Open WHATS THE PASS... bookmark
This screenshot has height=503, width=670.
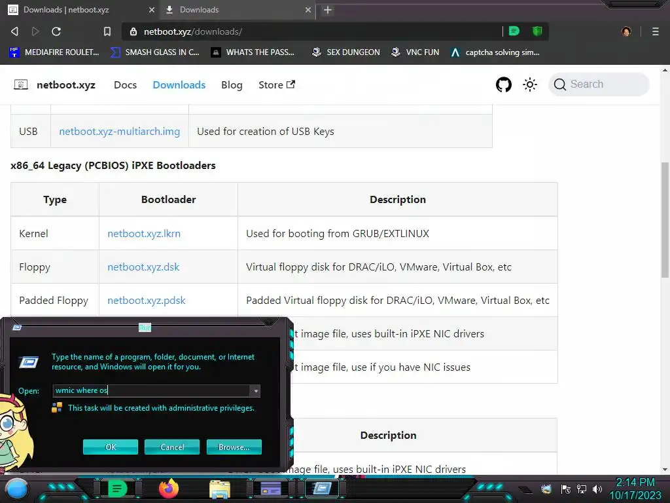click(x=253, y=52)
